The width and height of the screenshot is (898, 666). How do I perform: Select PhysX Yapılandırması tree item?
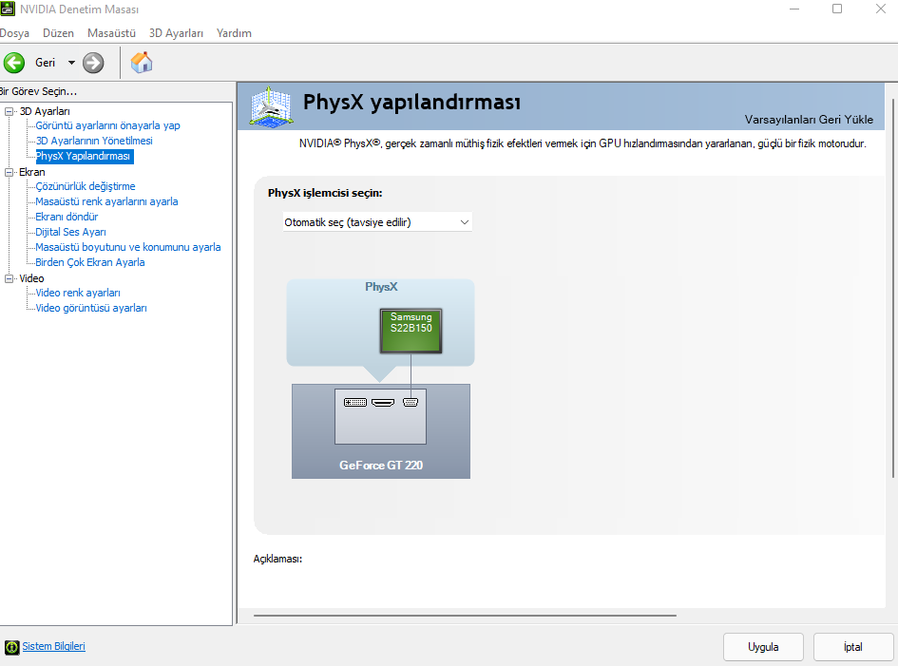(x=84, y=156)
